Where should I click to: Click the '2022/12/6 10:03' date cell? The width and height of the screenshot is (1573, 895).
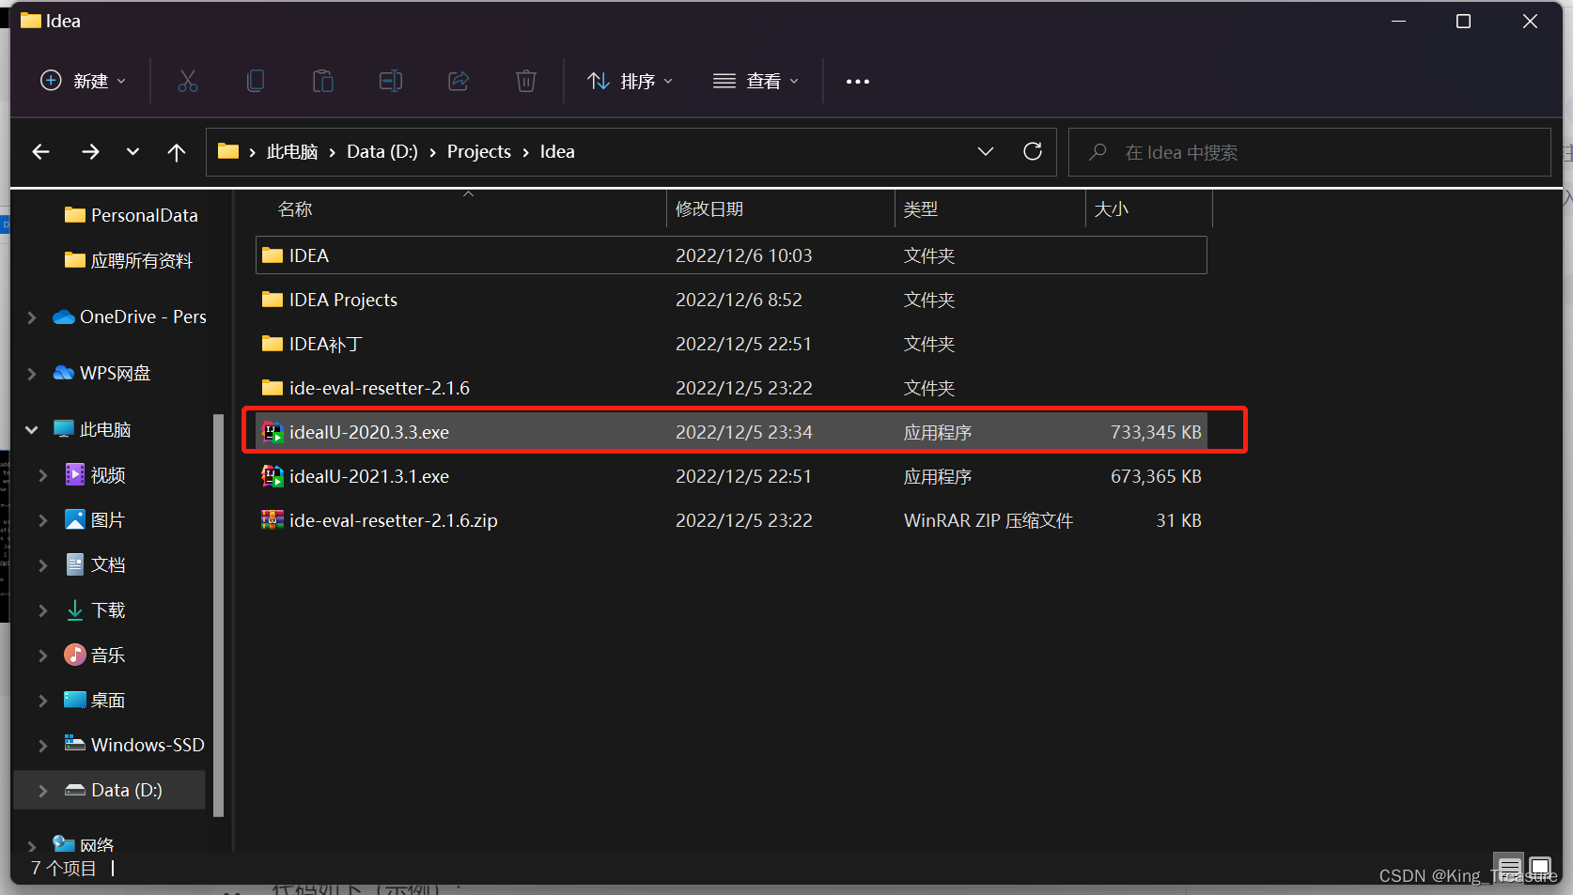pyautogui.click(x=744, y=255)
